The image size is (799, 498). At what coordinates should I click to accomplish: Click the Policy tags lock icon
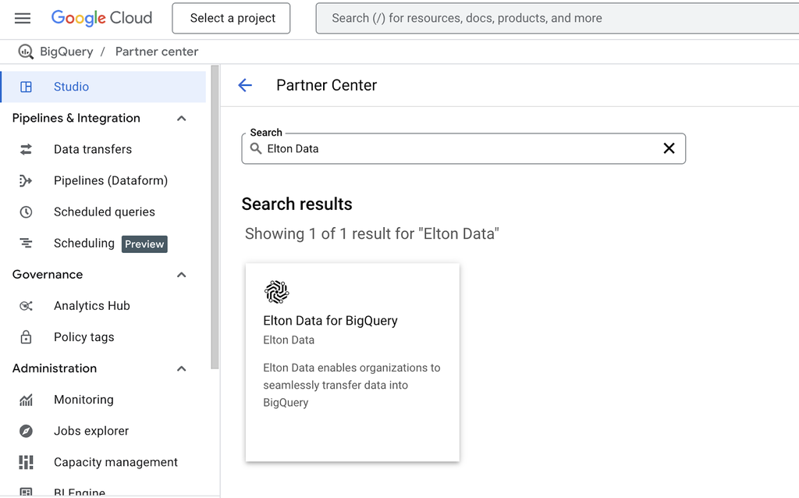(26, 337)
